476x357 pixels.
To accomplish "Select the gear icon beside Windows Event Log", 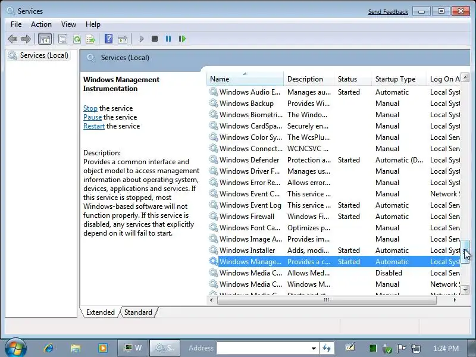I will click(214, 205).
